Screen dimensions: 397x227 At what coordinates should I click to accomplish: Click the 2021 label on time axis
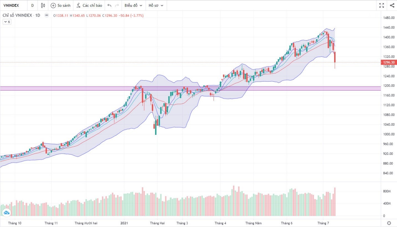click(x=124, y=223)
